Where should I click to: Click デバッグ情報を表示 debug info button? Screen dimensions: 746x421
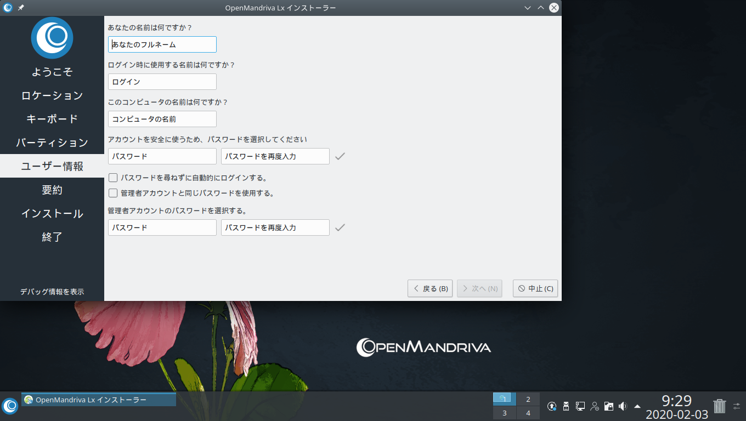[52, 292]
